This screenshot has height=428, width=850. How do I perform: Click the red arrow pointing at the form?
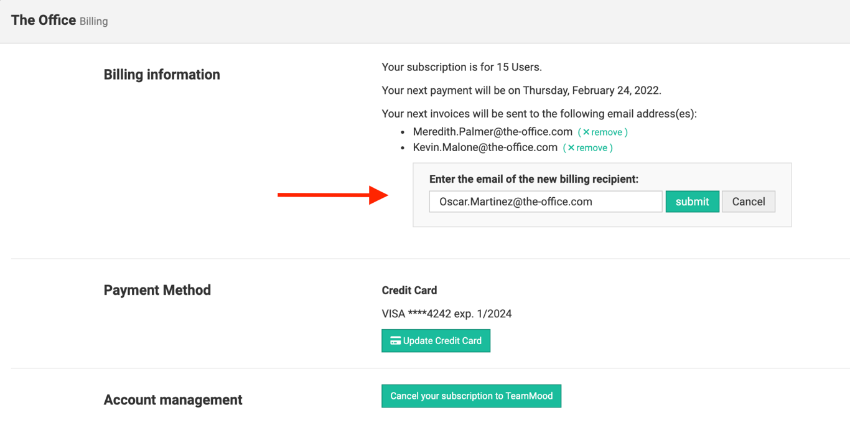(x=332, y=195)
